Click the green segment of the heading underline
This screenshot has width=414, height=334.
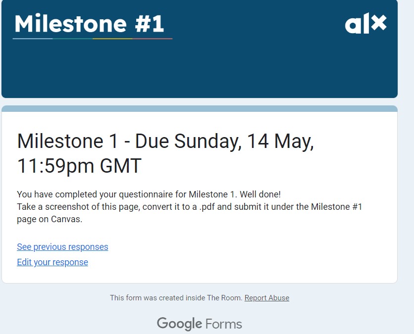click(x=72, y=38)
